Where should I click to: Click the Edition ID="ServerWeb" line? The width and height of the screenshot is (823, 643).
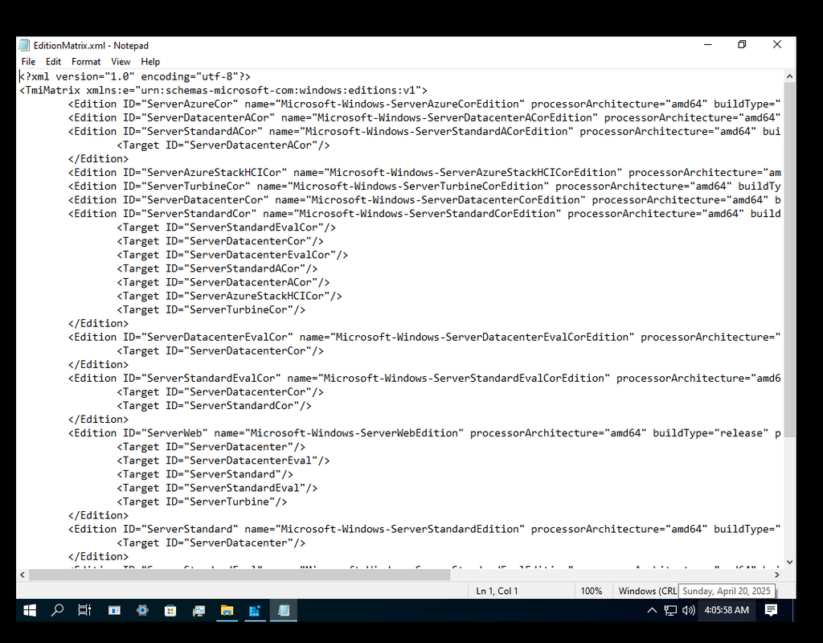pyautogui.click(x=424, y=433)
